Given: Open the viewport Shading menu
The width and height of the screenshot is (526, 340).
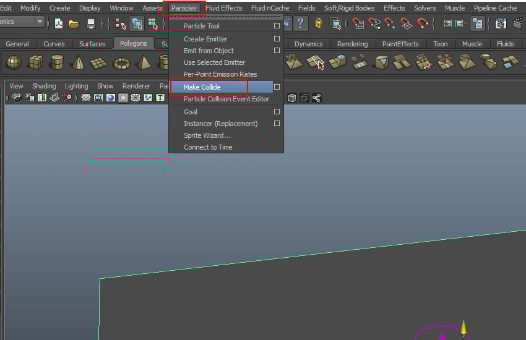Looking at the screenshot, I should pos(44,86).
